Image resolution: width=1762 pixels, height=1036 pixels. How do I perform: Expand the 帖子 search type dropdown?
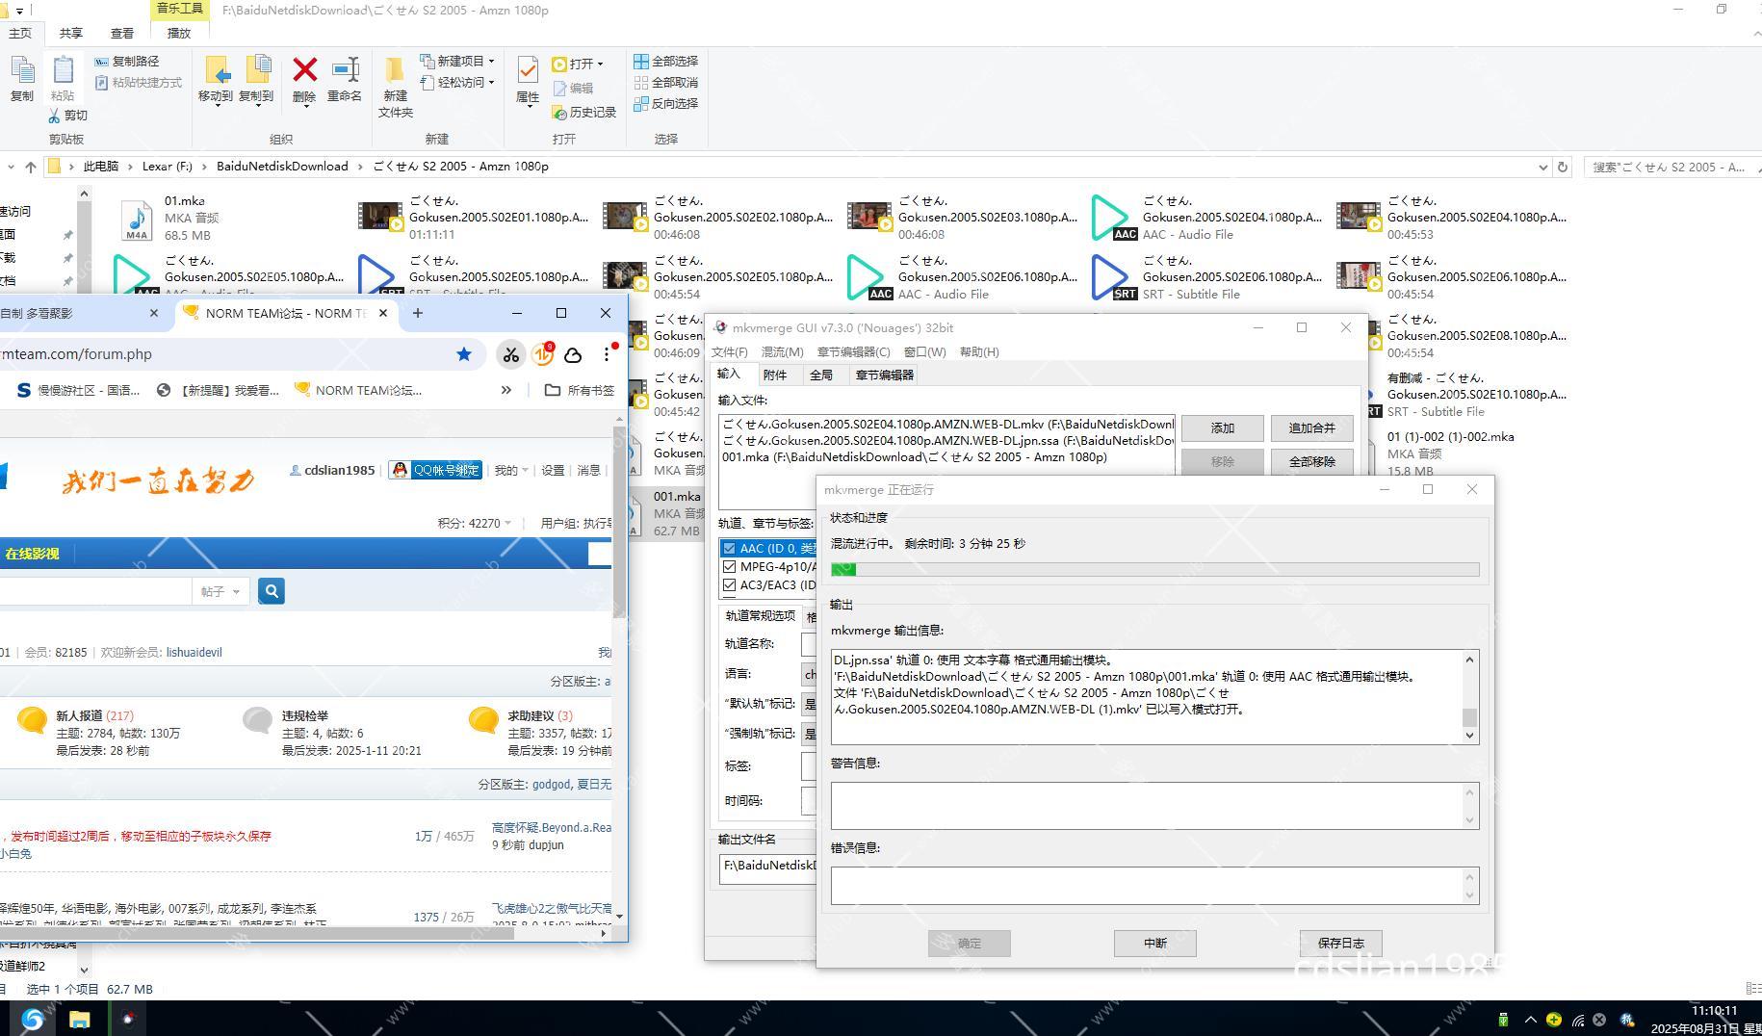tap(220, 591)
